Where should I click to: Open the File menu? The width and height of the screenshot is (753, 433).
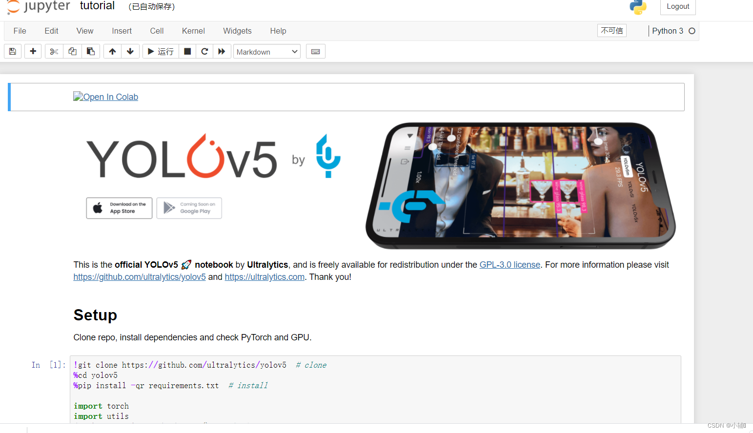20,31
